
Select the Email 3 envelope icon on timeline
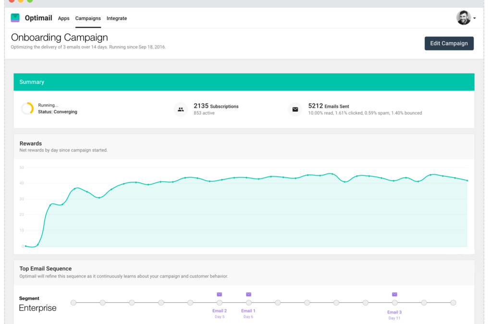(394, 295)
